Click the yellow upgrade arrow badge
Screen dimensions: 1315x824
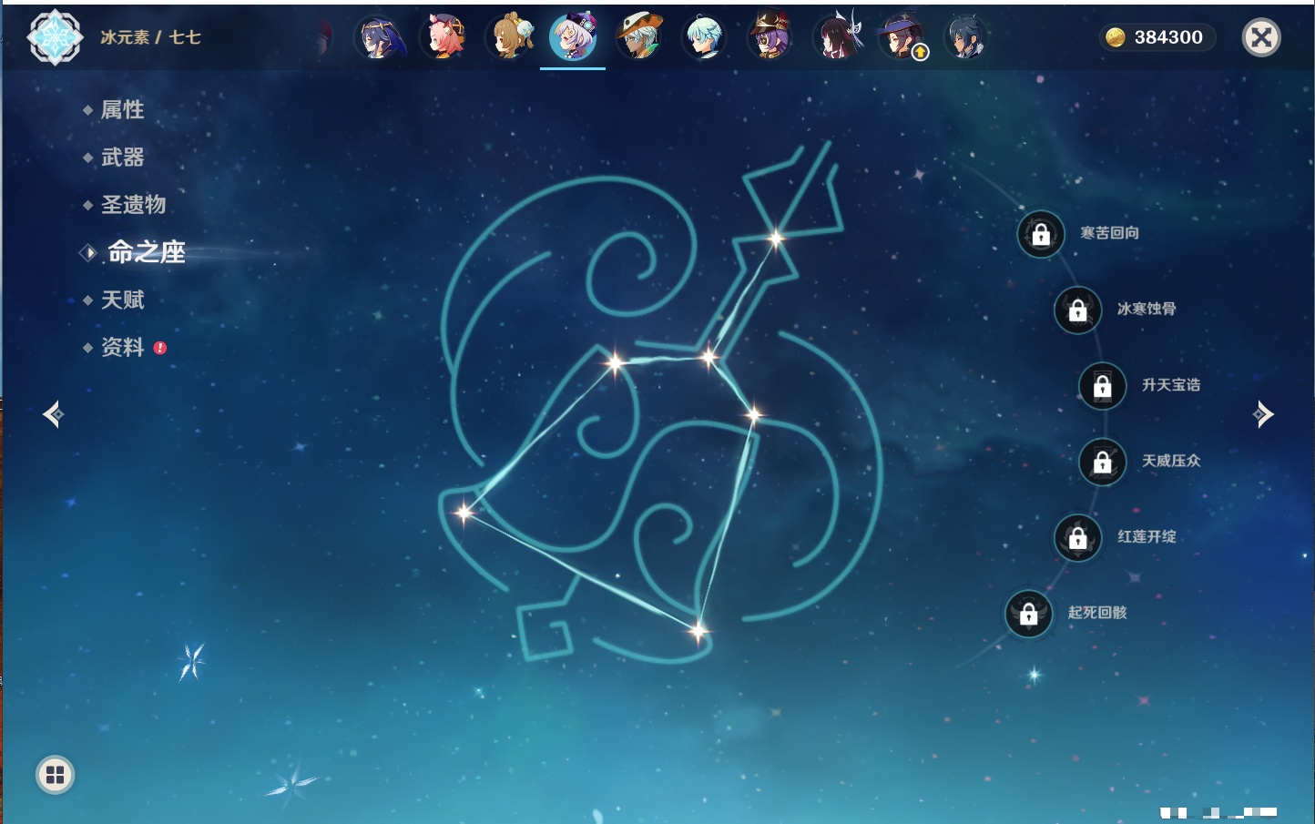[x=921, y=53]
